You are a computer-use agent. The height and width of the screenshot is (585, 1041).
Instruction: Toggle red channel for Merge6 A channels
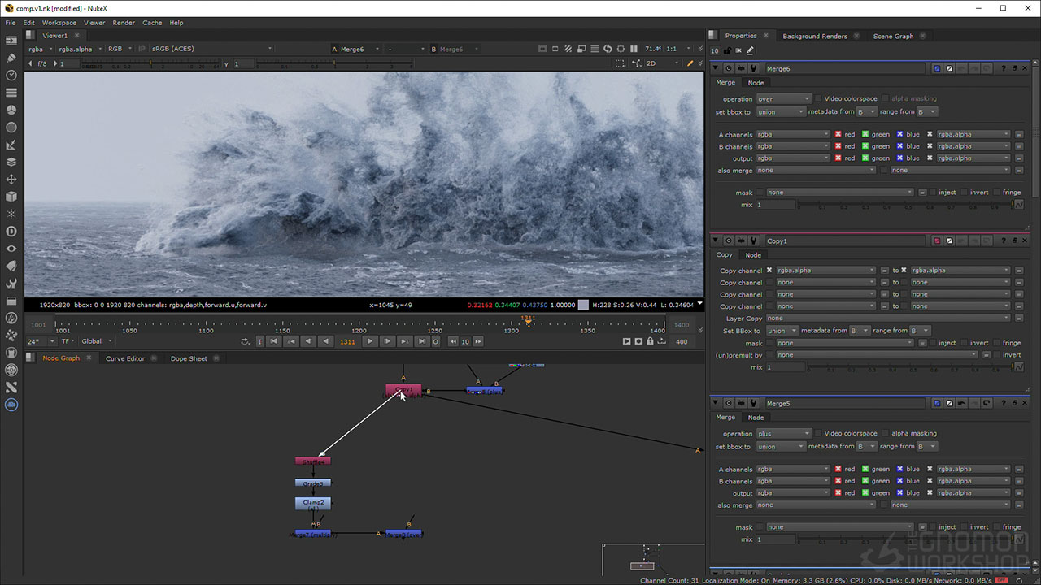tap(838, 135)
